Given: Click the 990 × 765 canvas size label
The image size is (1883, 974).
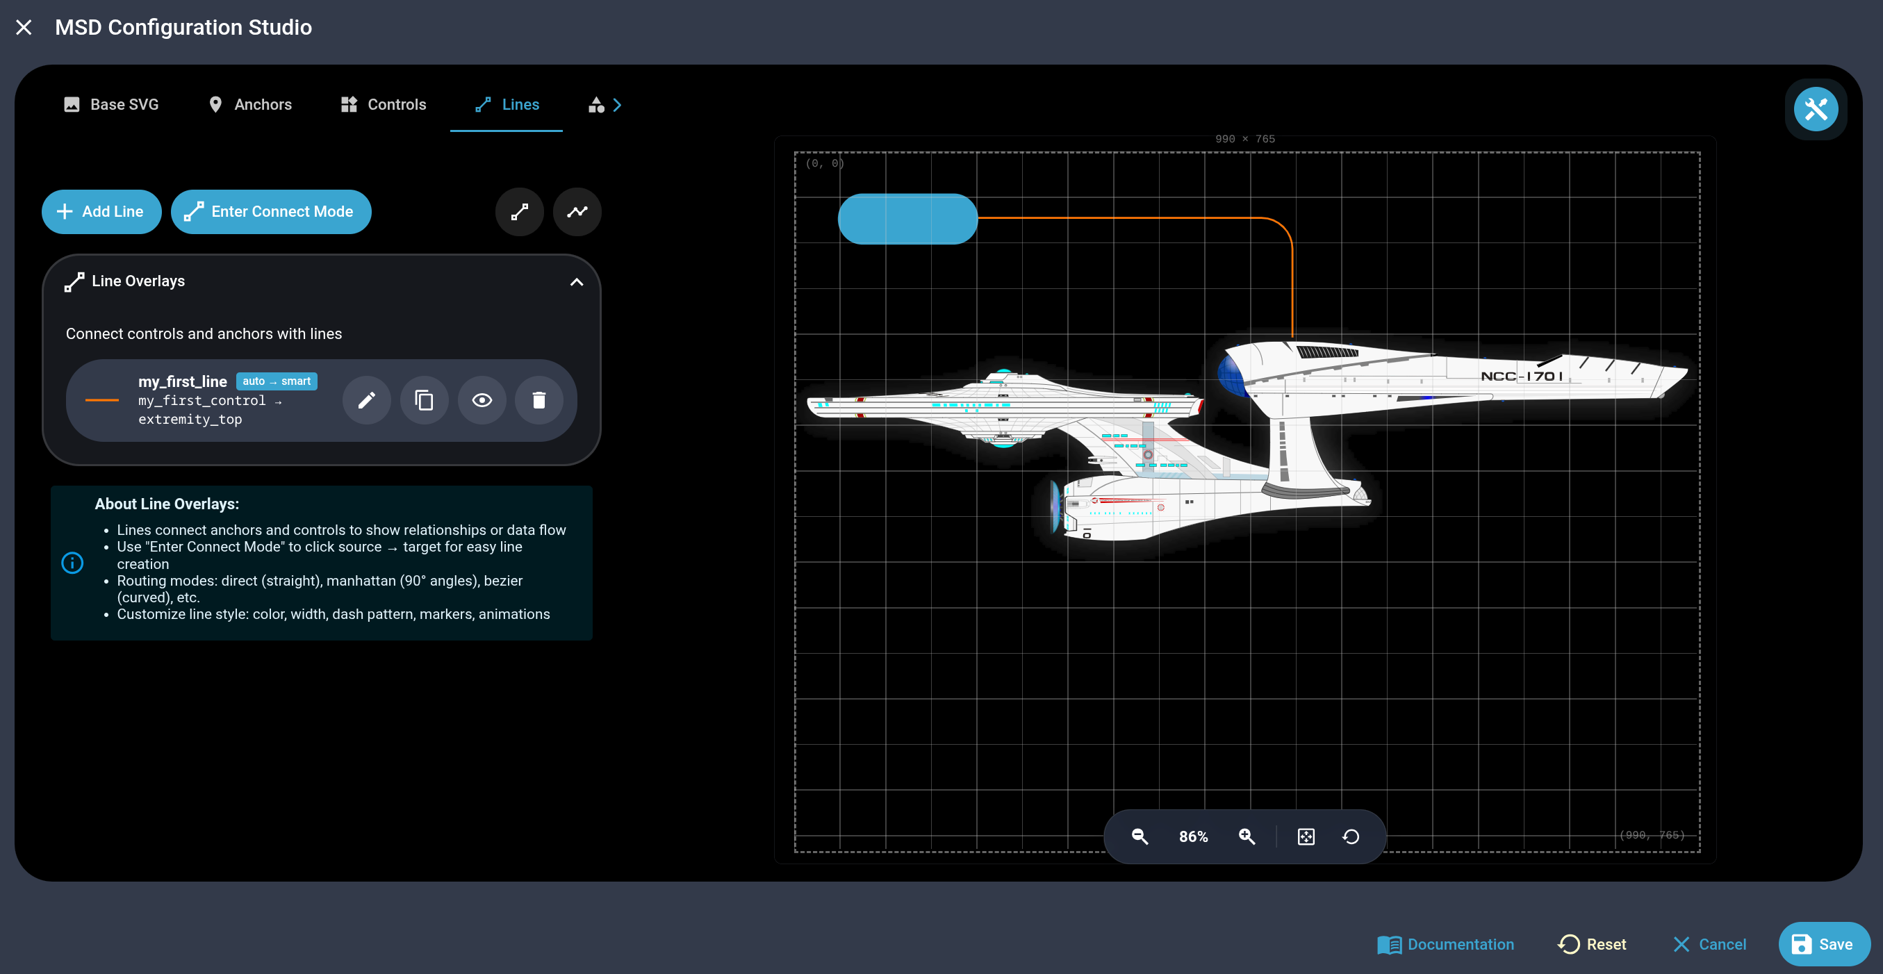Looking at the screenshot, I should click(1245, 139).
